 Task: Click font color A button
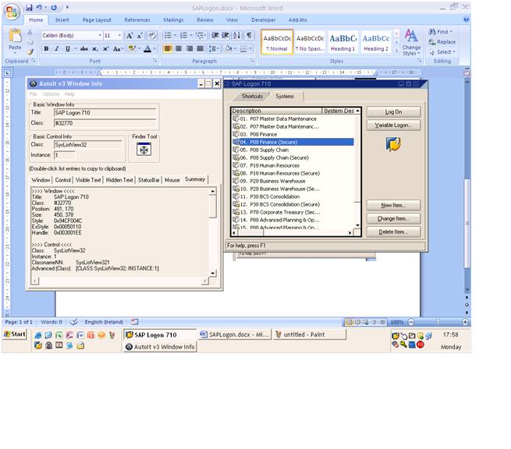click(147, 49)
